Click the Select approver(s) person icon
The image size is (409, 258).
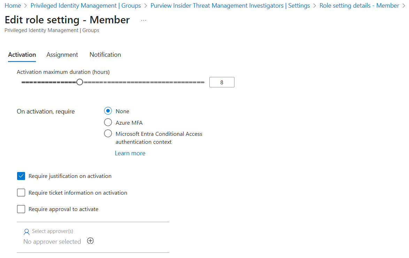pyautogui.click(x=26, y=232)
